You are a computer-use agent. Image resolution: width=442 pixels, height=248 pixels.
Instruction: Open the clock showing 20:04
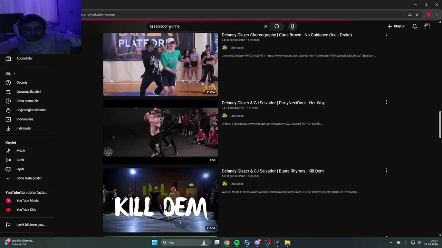[431, 242]
